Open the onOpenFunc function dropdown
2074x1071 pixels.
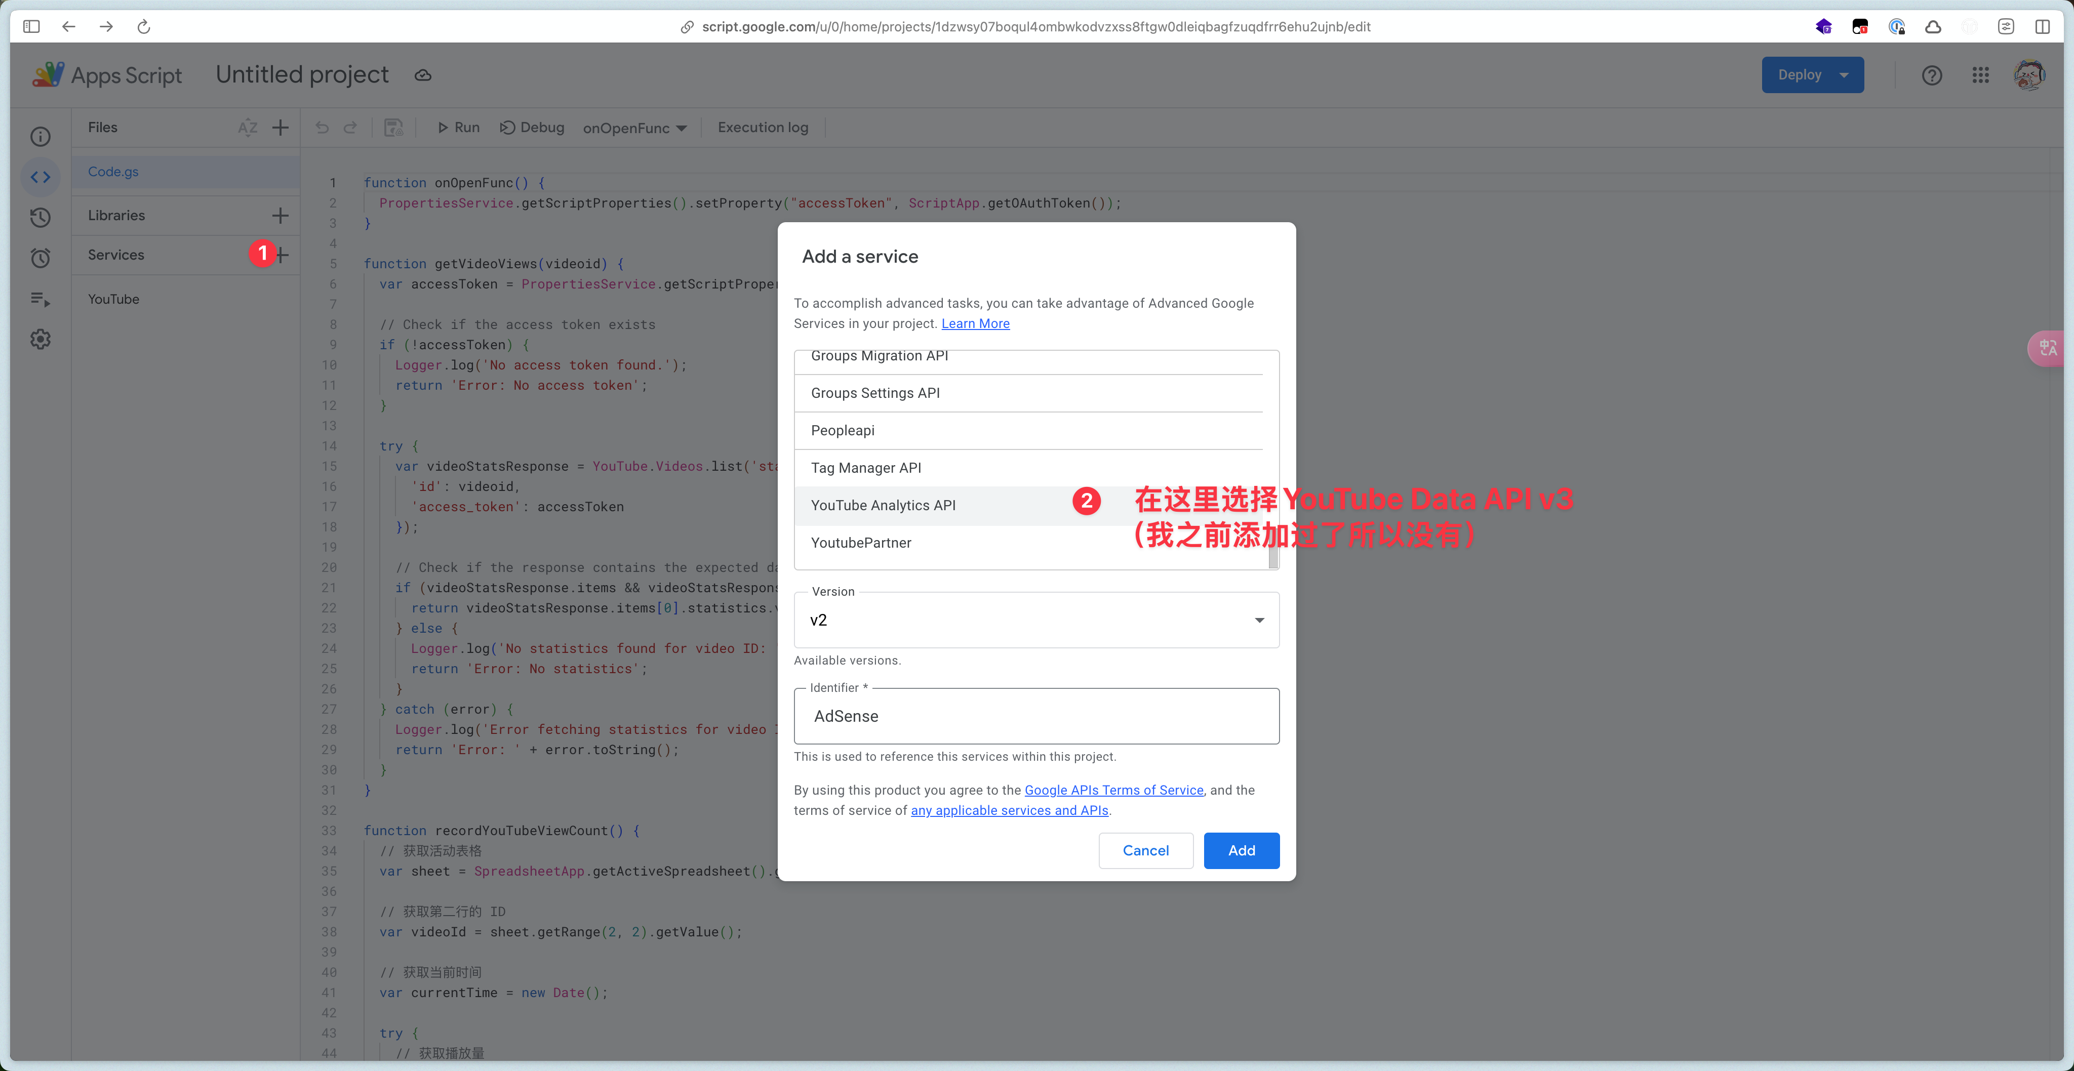click(x=634, y=128)
